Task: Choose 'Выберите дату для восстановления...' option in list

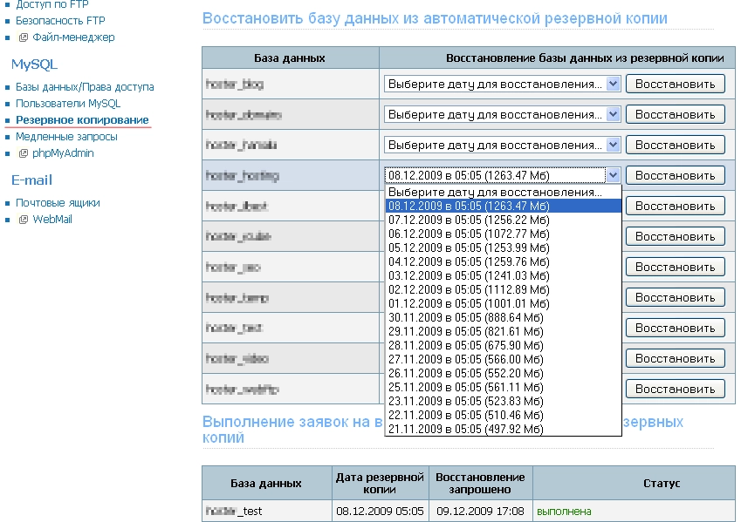Action: (494, 192)
